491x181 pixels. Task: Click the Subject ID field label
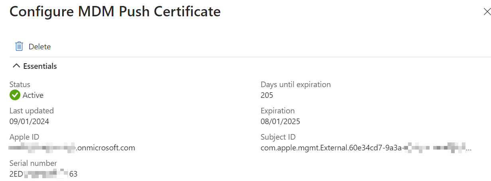coord(278,137)
